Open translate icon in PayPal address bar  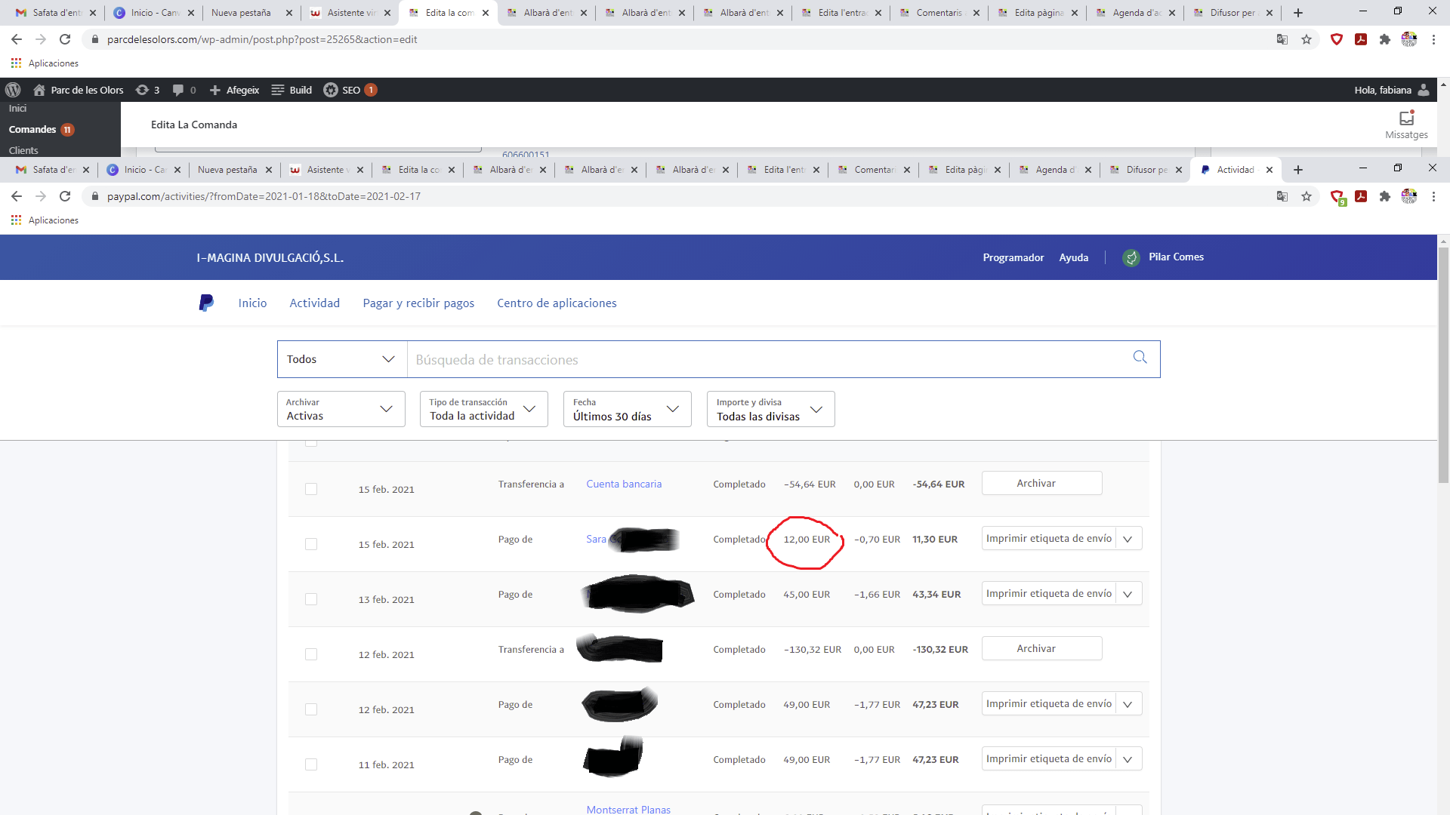[x=1282, y=196]
